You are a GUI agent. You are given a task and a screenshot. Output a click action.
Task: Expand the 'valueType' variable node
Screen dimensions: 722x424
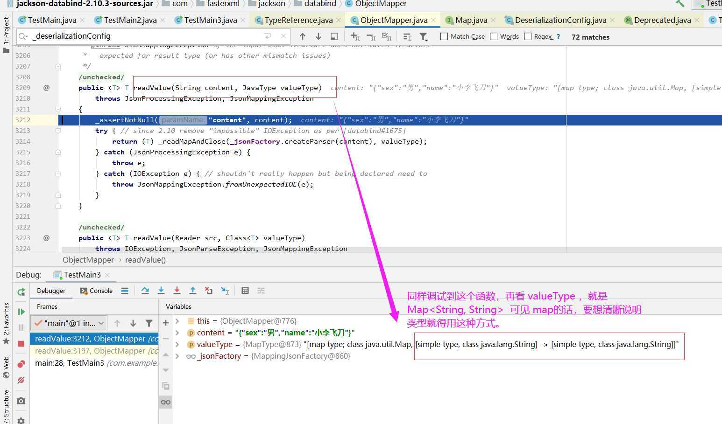(x=177, y=344)
